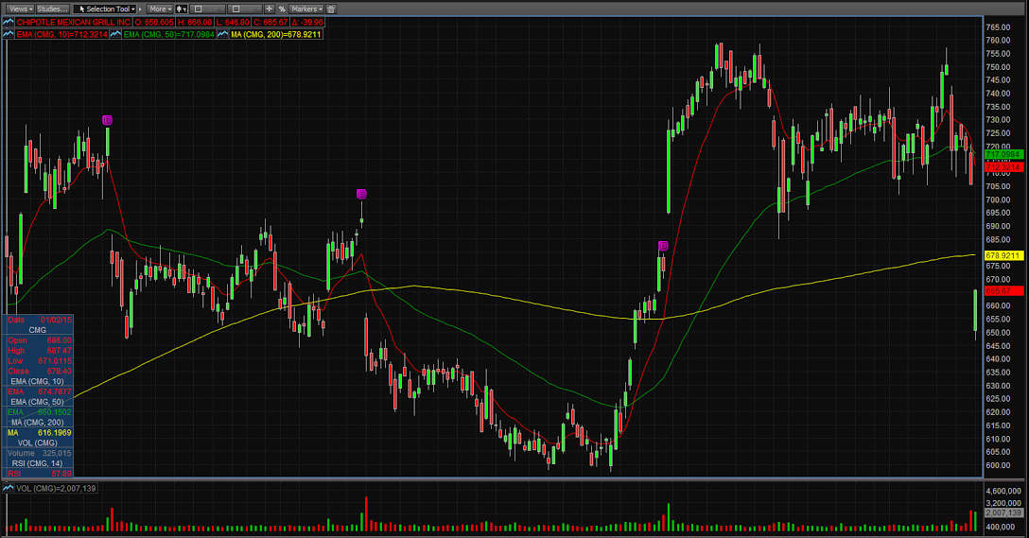1029x538 pixels.
Task: Click study icon beside EMA (CMG, 10)
Action: pos(9,33)
